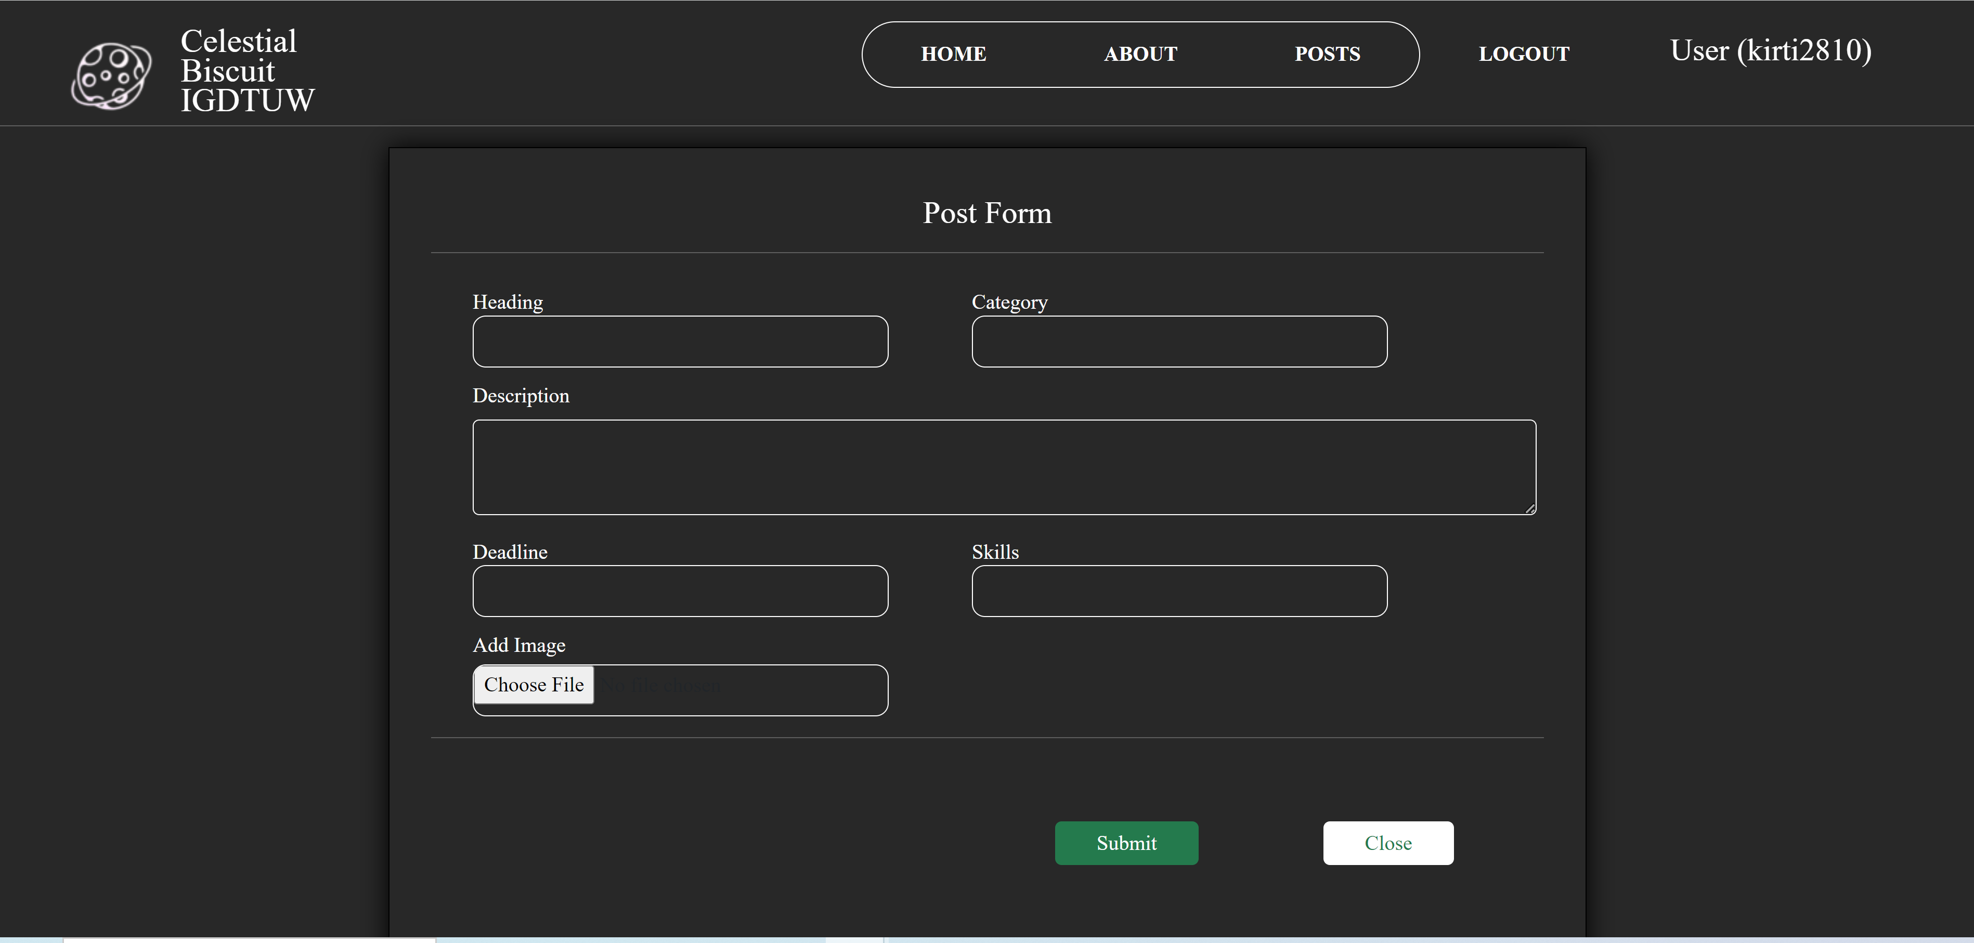Viewport: 1974px width, 943px height.
Task: Close the Post Form dialog
Action: pyautogui.click(x=1388, y=843)
